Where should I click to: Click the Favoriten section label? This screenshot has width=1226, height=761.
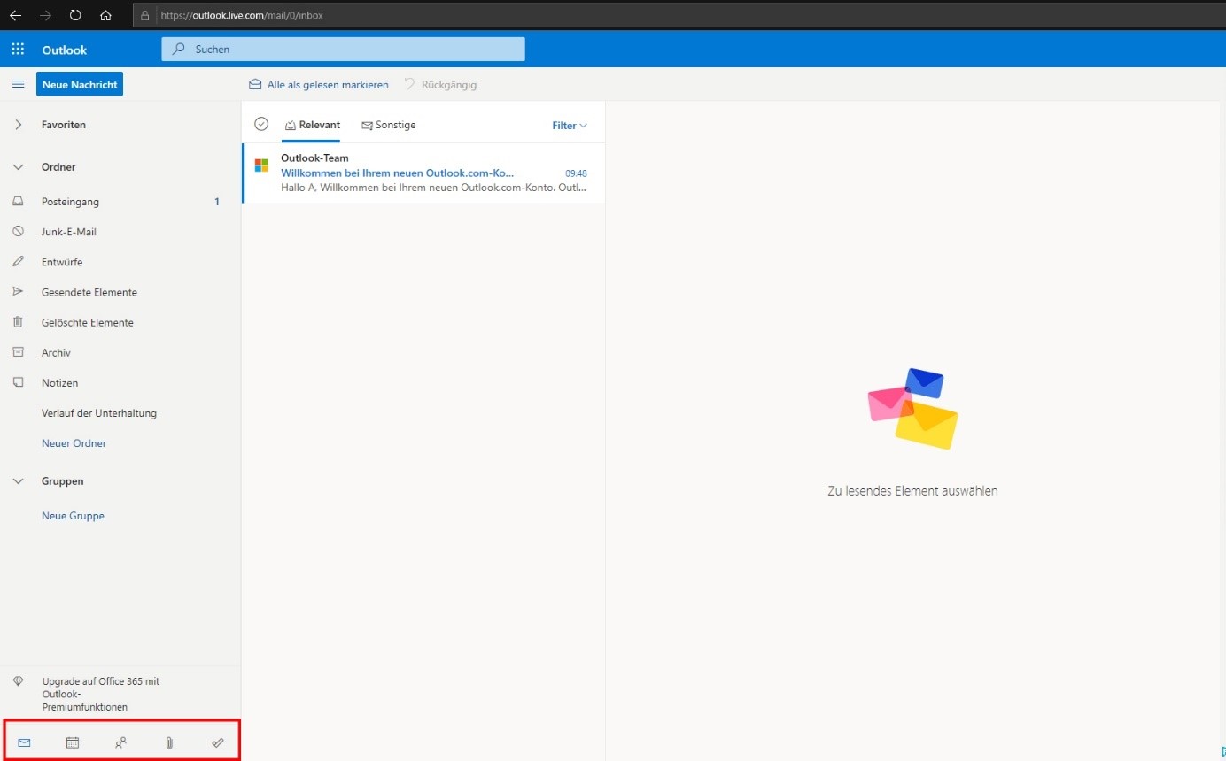coord(64,125)
